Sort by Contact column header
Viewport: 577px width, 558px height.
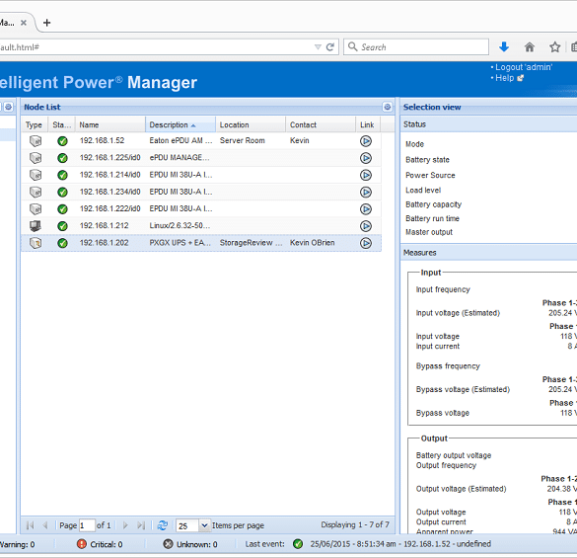(x=321, y=124)
